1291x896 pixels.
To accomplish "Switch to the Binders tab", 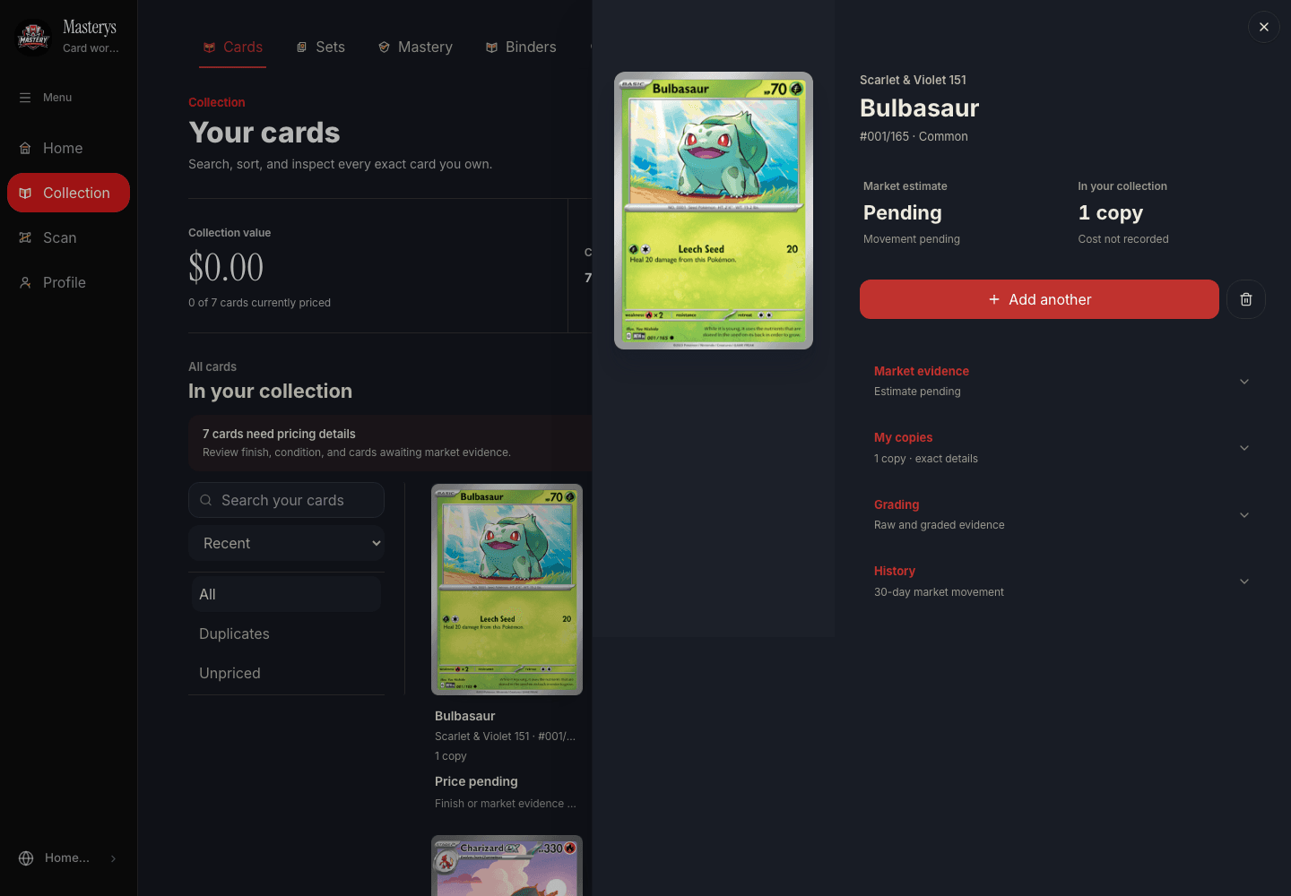I will tap(521, 47).
